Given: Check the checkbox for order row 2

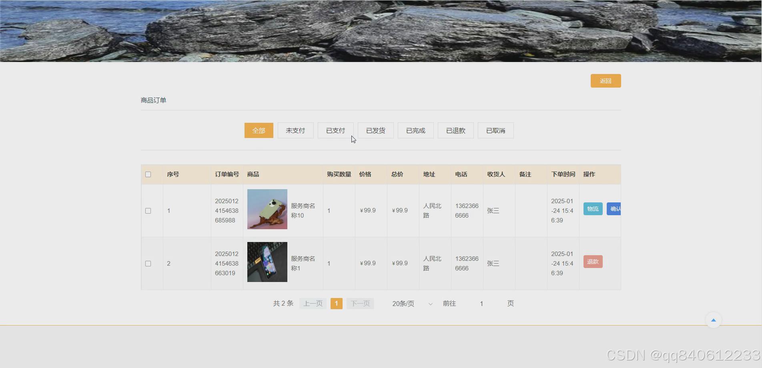Looking at the screenshot, I should point(148,263).
